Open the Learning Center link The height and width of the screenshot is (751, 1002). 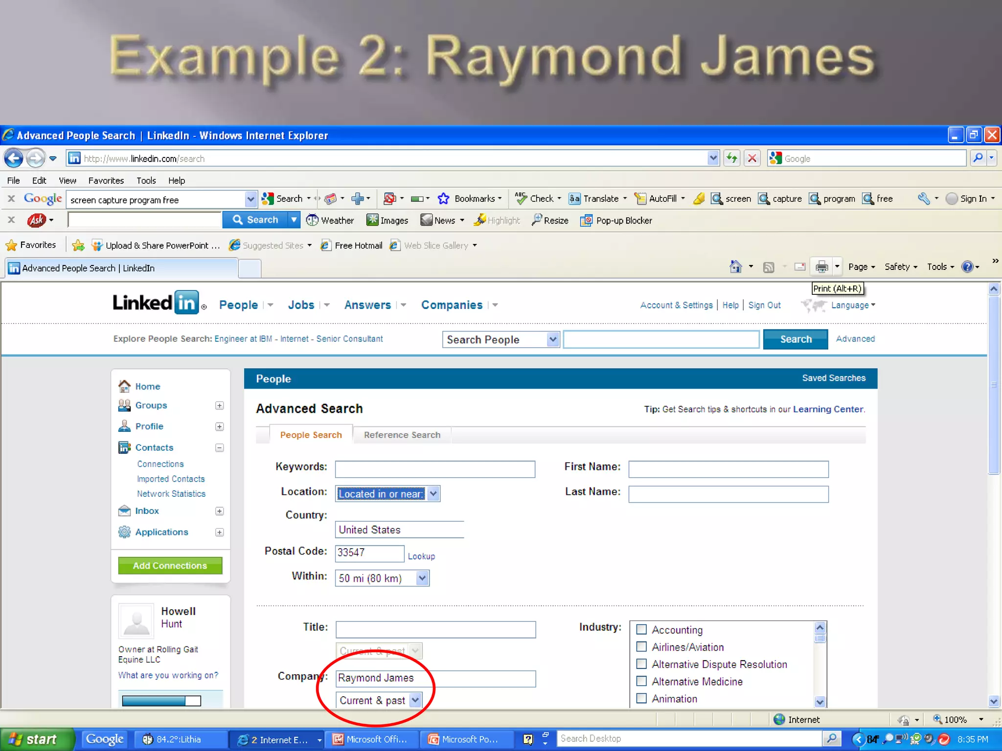tap(828, 409)
